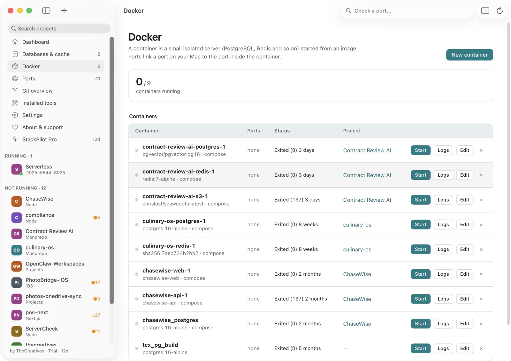Open Git overview
Image resolution: width=511 pixels, height=361 pixels.
[x=56, y=90]
